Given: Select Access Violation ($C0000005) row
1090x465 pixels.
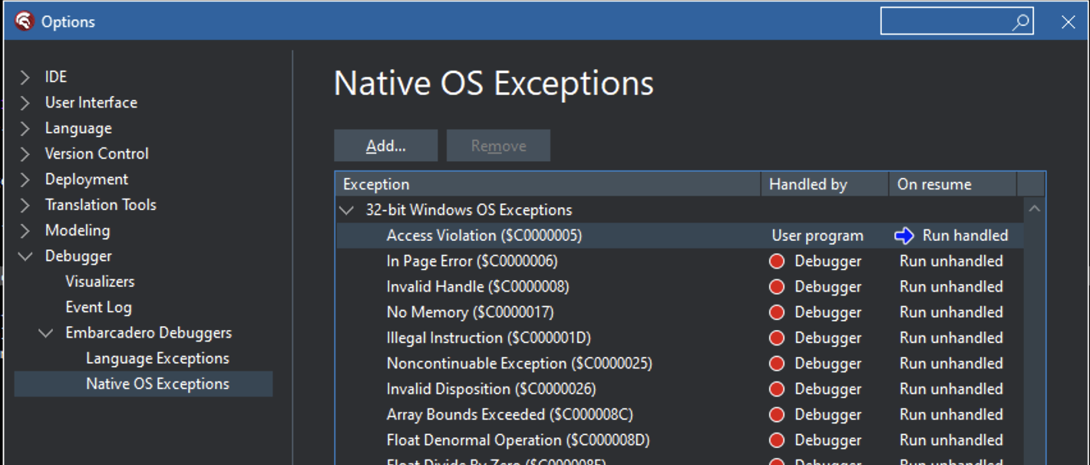Looking at the screenshot, I should [x=679, y=236].
